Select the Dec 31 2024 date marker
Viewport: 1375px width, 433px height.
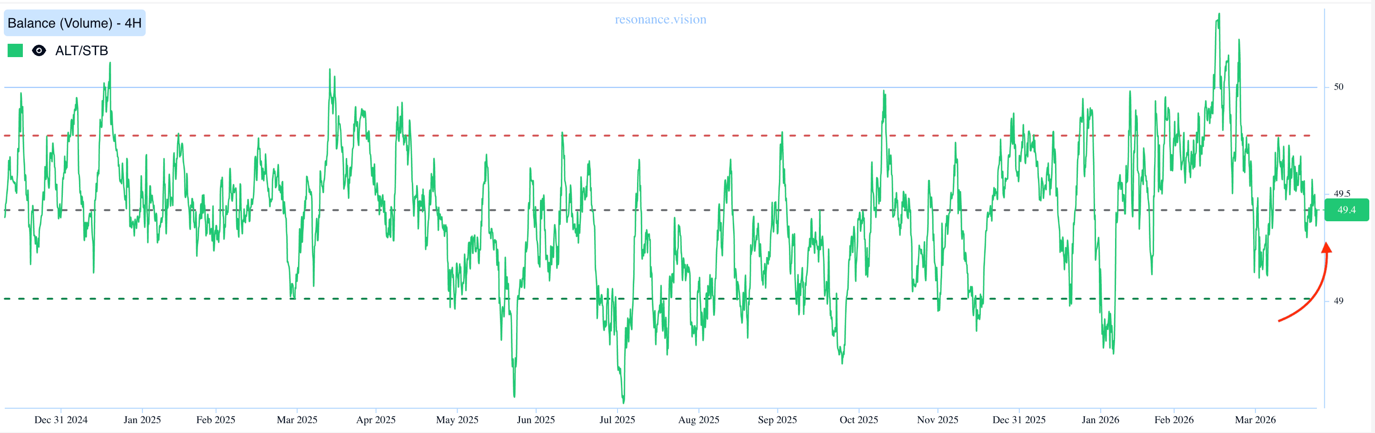(61, 420)
